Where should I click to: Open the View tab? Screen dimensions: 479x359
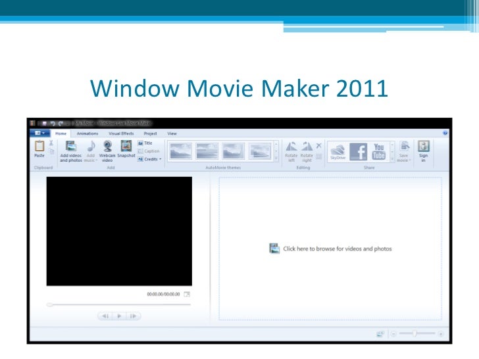172,133
